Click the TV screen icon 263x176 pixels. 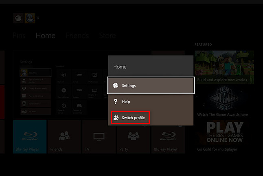tap(99, 136)
